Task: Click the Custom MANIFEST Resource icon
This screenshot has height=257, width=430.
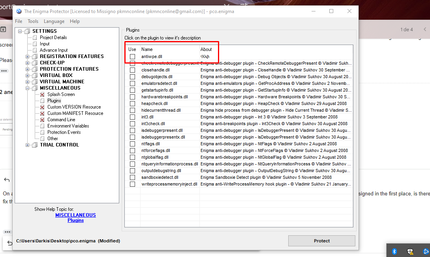Action: (42, 113)
